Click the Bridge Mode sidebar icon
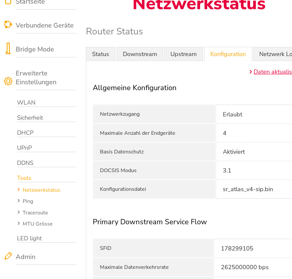Screen dimensions: 292x279 tap(8, 49)
